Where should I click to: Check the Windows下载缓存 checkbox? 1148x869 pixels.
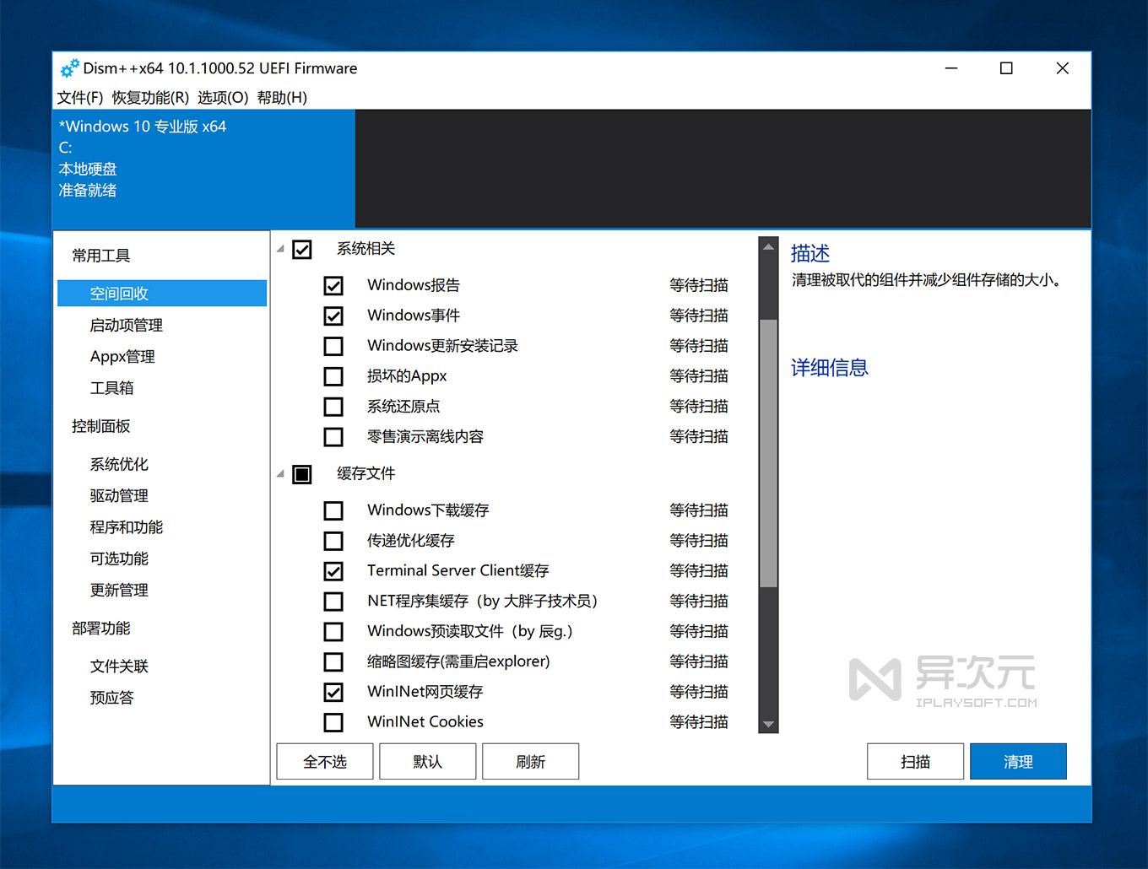333,511
